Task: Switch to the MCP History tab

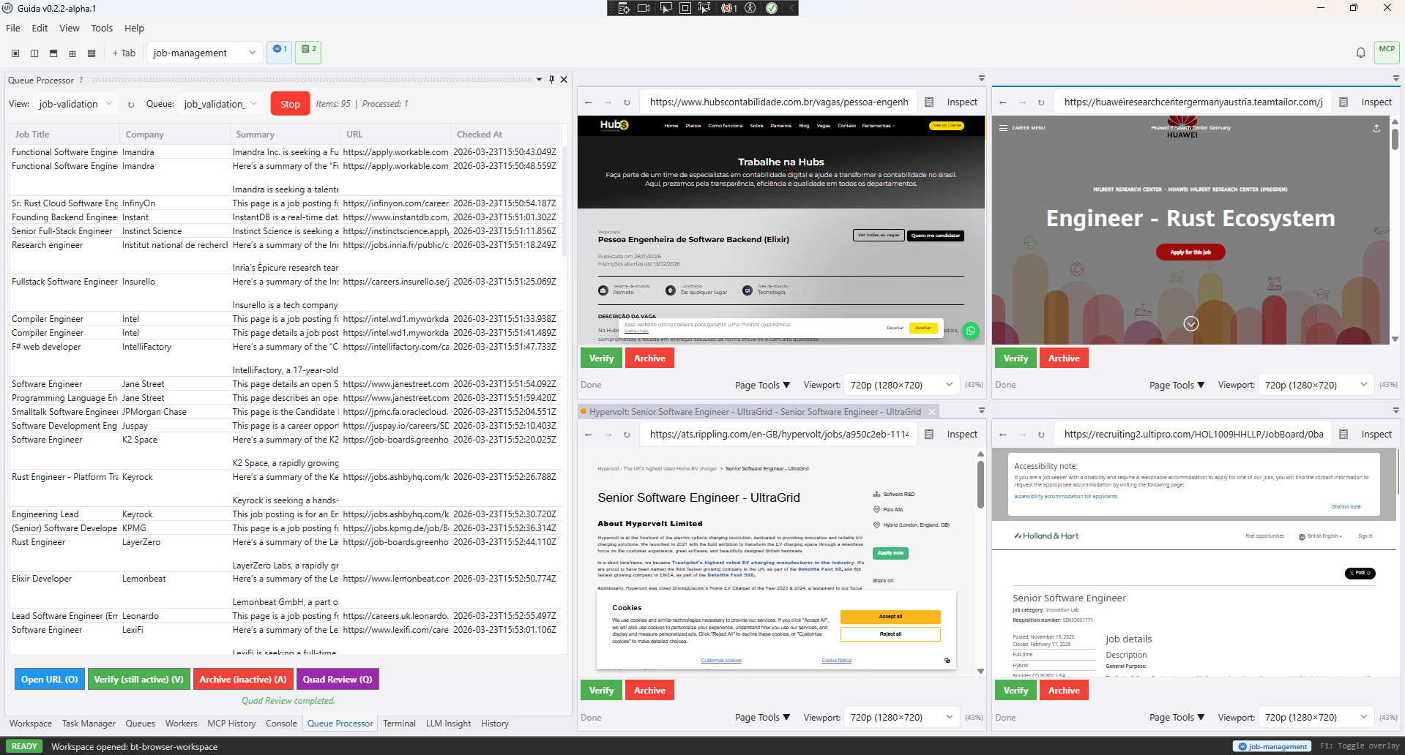Action: (x=231, y=724)
